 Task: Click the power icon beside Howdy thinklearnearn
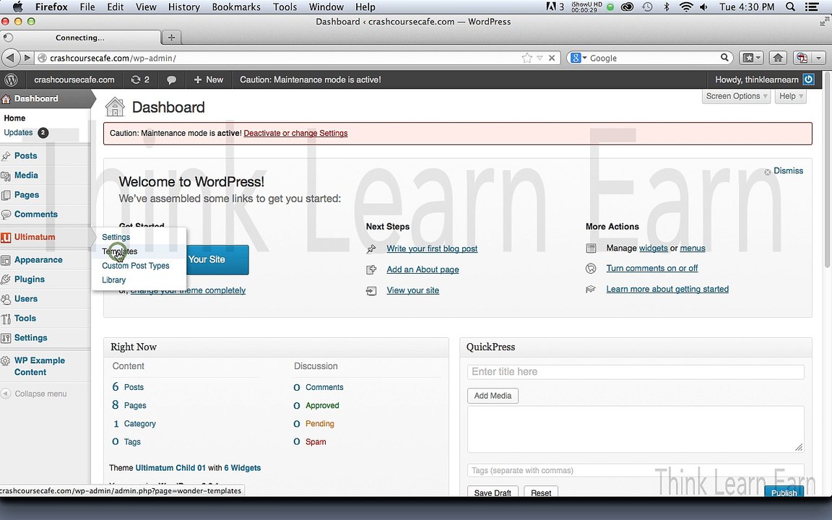pyautogui.click(x=808, y=79)
